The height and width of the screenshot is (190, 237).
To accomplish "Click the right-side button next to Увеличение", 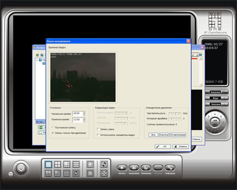I will (224, 104).
